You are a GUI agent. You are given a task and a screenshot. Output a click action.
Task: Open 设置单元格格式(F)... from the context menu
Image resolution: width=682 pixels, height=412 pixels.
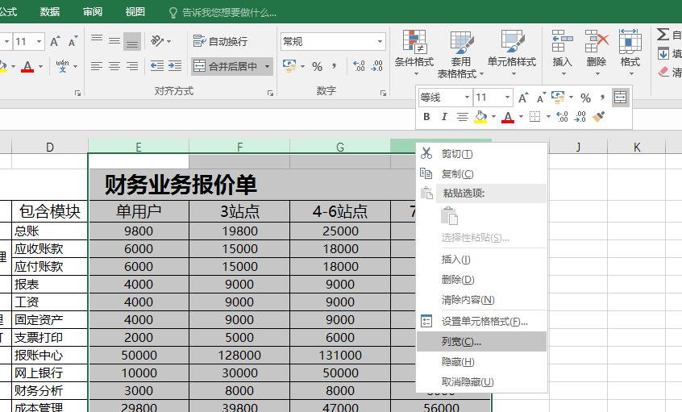tap(481, 322)
